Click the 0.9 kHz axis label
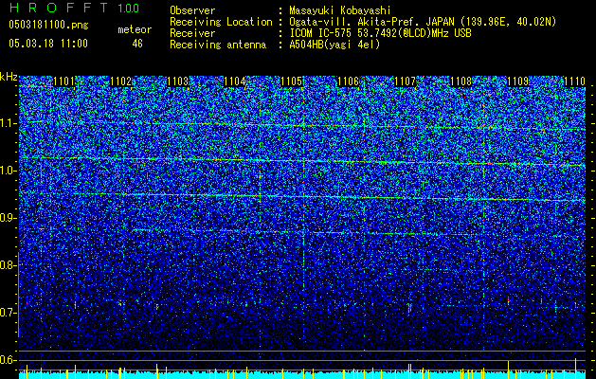This screenshot has height=379, width=596. pos(9,218)
